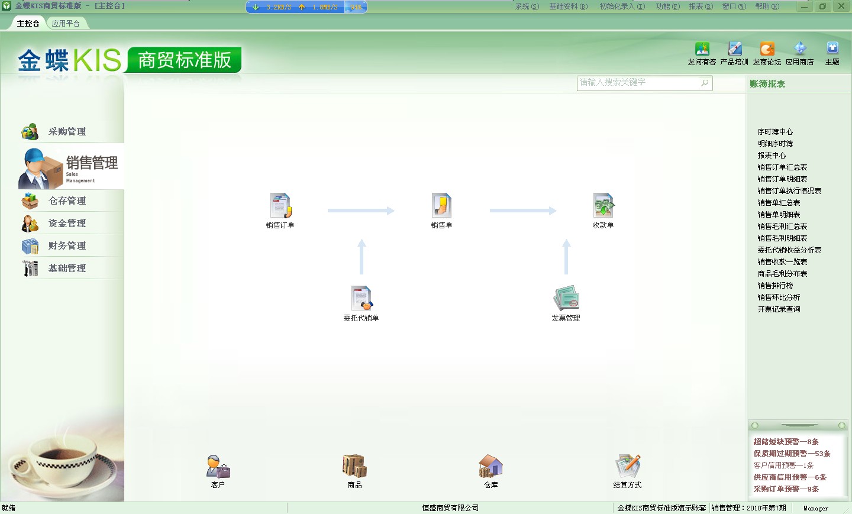Open the 帮助(H) menu

tap(767, 7)
